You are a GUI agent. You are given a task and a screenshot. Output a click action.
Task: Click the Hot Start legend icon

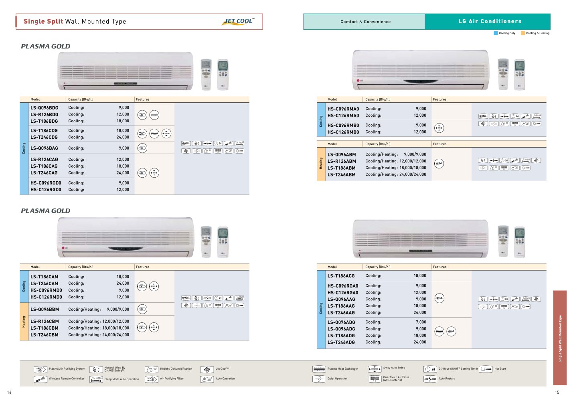[486, 369]
